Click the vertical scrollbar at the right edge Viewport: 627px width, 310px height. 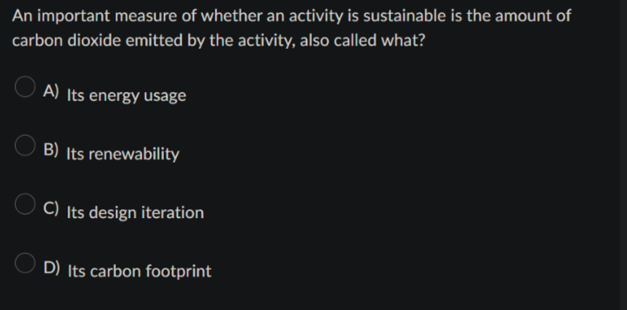click(623, 155)
